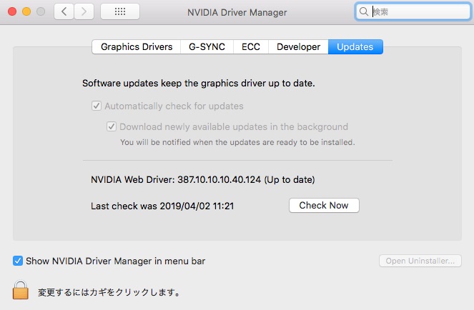Click 'You will be notified' note text
The image size is (474, 310).
click(x=237, y=142)
